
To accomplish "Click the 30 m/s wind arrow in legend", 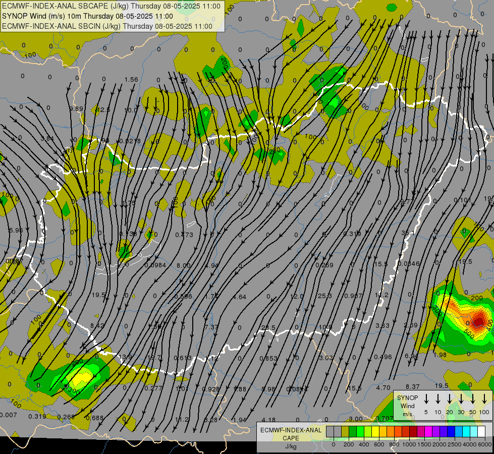I will (461, 399).
